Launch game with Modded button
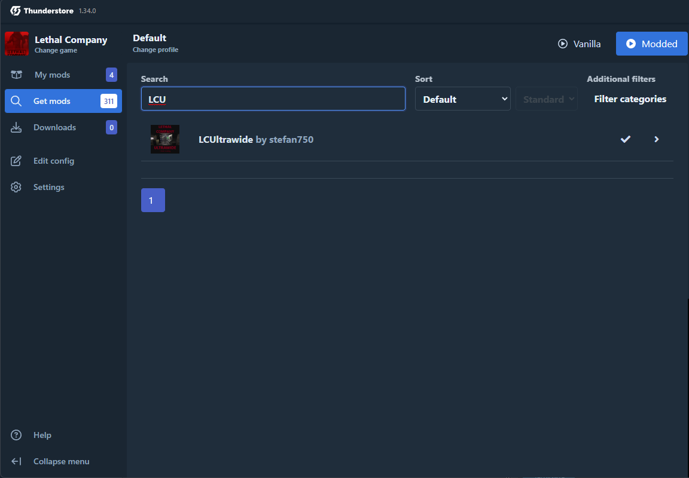Viewport: 689px width, 478px height. pyautogui.click(x=652, y=44)
